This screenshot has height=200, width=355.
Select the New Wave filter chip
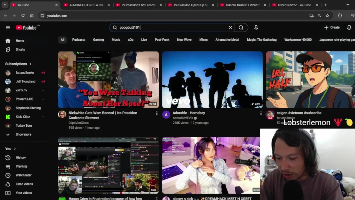pos(184,40)
